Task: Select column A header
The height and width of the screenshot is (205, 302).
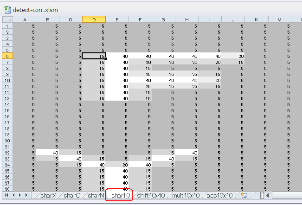Action: [25, 19]
